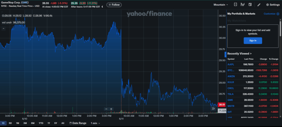Open the BTC symbol link
The width and height of the screenshot is (282, 127).
tap(231, 70)
